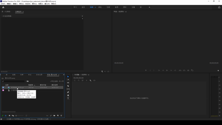Click the play button in program monitor
Viewport: 222px width, 125px height.
(x=167, y=70)
